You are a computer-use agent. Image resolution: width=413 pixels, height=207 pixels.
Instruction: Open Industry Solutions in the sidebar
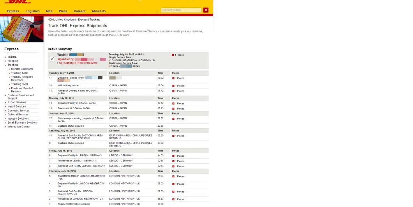click(x=18, y=119)
